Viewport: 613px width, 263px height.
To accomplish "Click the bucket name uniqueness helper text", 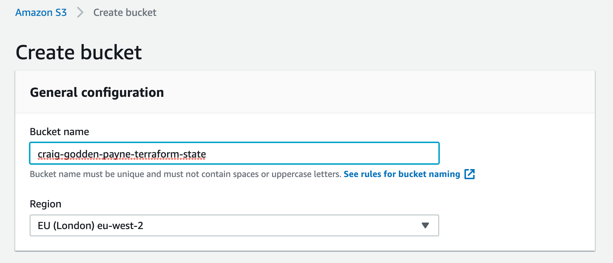I will pyautogui.click(x=185, y=174).
